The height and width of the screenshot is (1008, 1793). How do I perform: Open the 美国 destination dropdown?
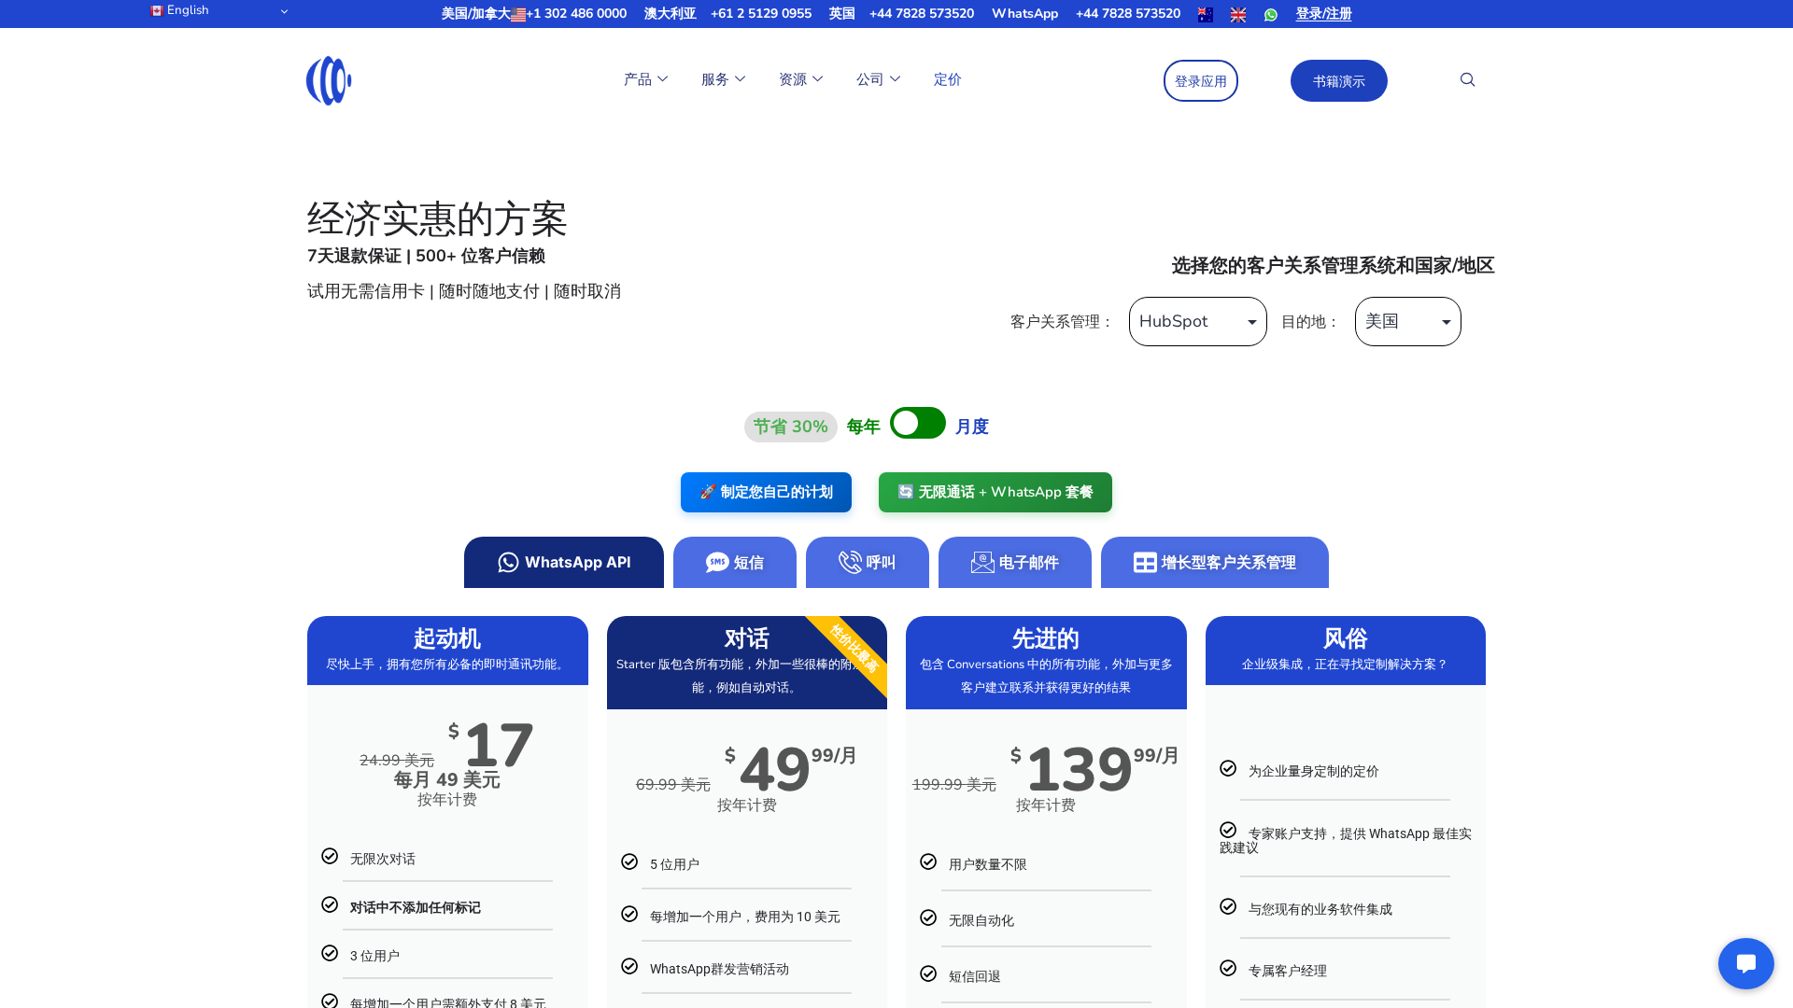(x=1407, y=321)
